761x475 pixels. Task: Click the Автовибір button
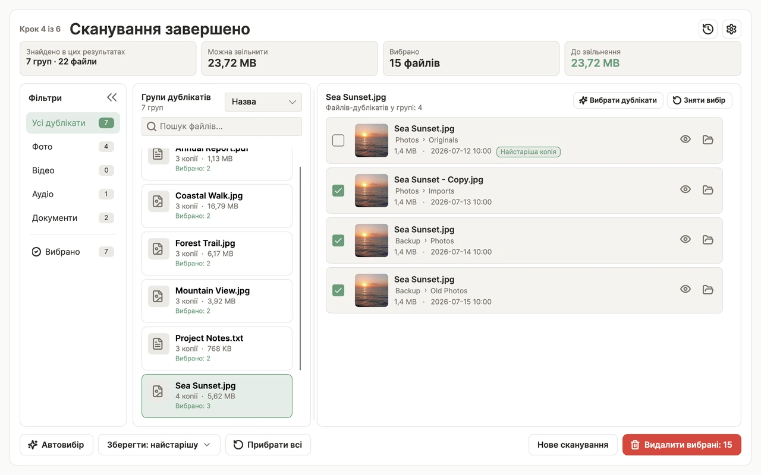[56, 445]
